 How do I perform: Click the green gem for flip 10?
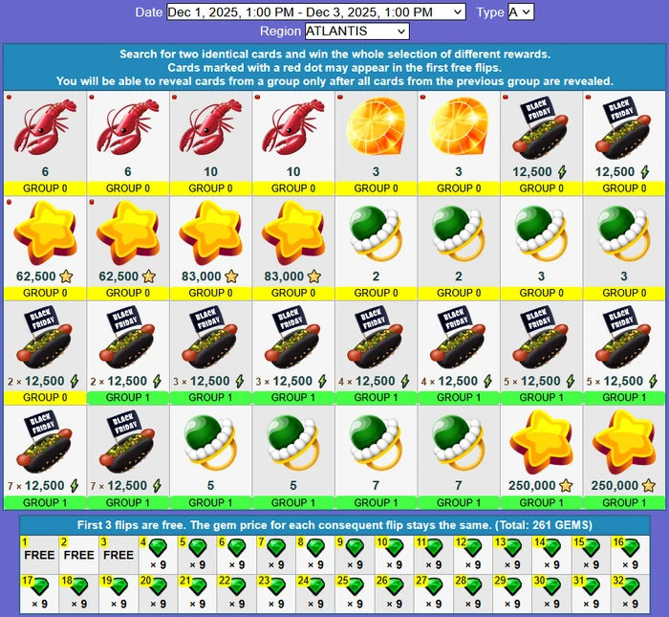click(x=395, y=547)
